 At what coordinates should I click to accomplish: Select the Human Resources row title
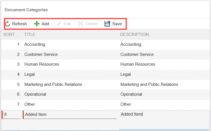[x=42, y=64]
